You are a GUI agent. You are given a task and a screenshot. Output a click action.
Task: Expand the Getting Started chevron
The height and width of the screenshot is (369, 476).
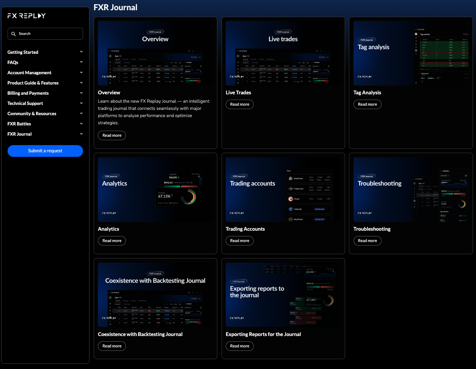click(x=81, y=52)
